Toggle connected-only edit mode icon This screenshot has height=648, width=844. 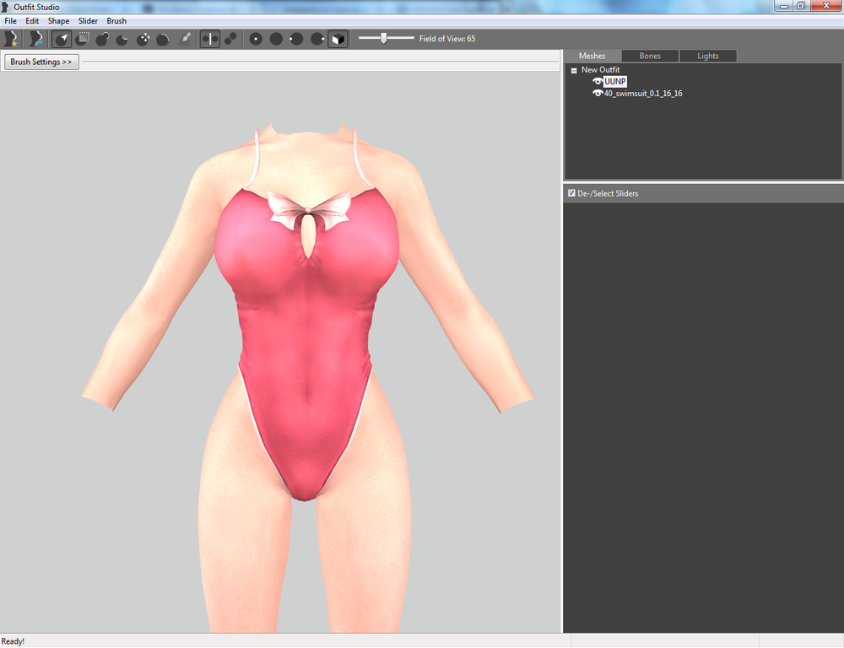click(x=230, y=39)
